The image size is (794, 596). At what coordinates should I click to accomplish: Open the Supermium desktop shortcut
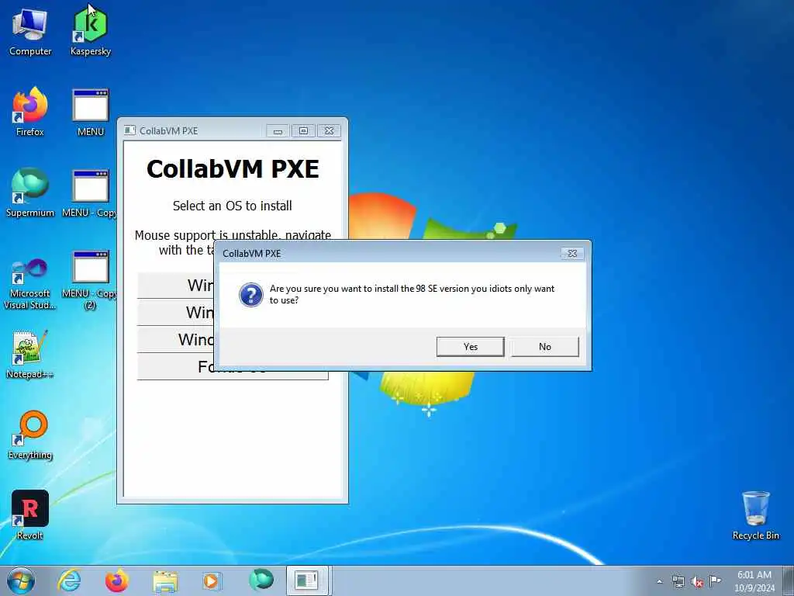click(x=30, y=192)
